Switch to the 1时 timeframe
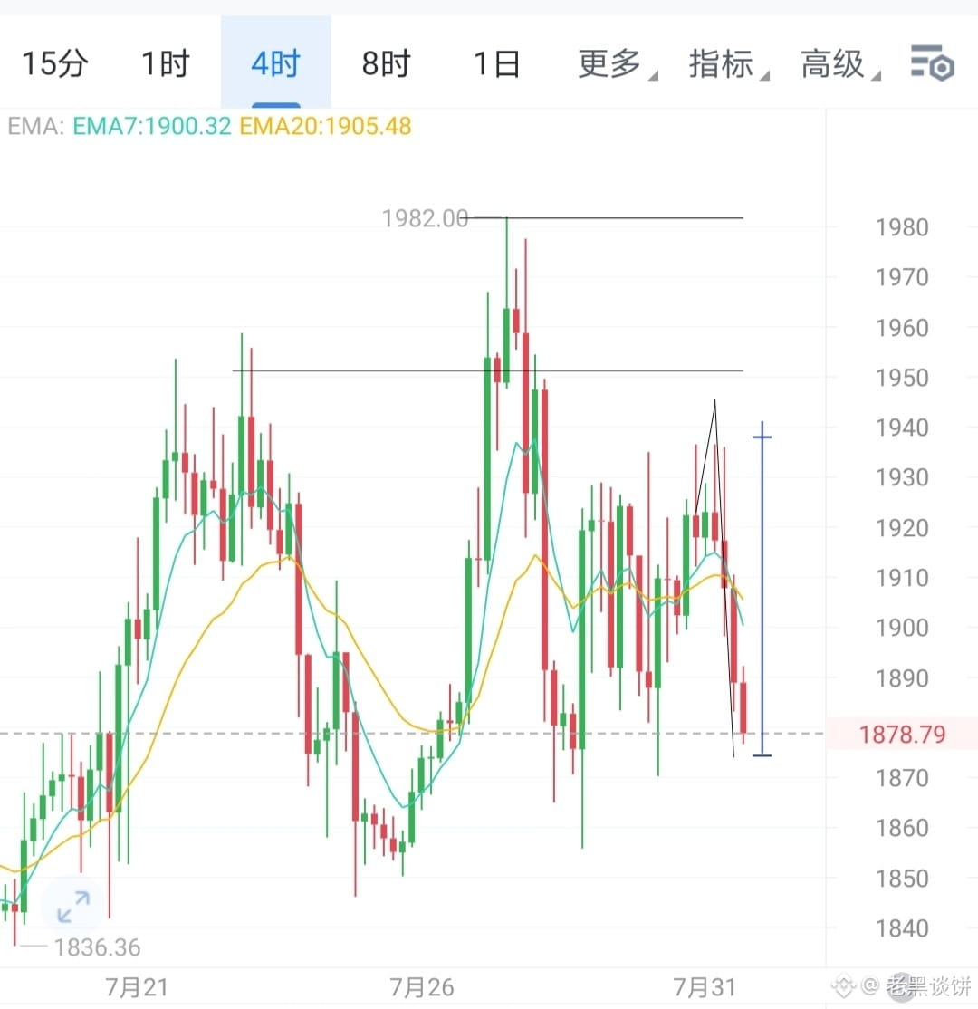Image resolution: width=978 pixels, height=1009 pixels. tap(166, 63)
